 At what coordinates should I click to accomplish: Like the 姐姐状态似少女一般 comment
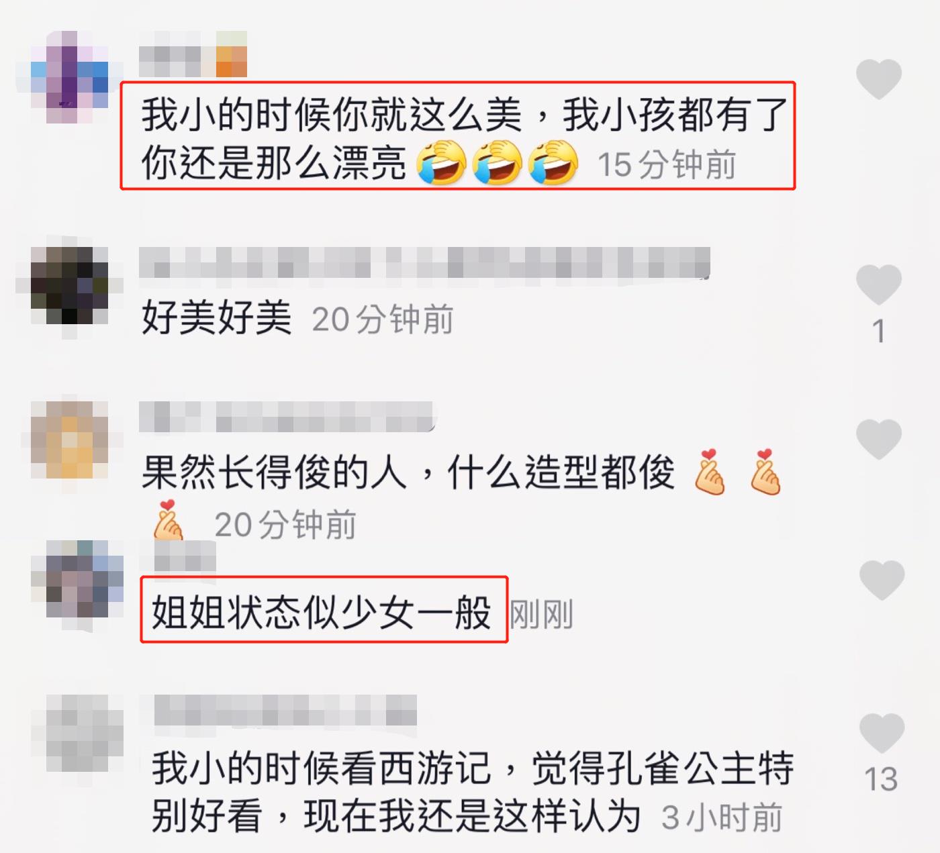click(x=882, y=579)
